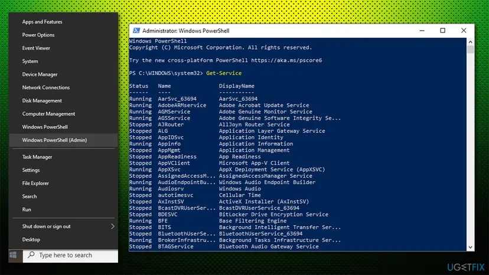The height and width of the screenshot is (275, 489).
Task: Click the App Readiness display name
Action: coord(240,156)
